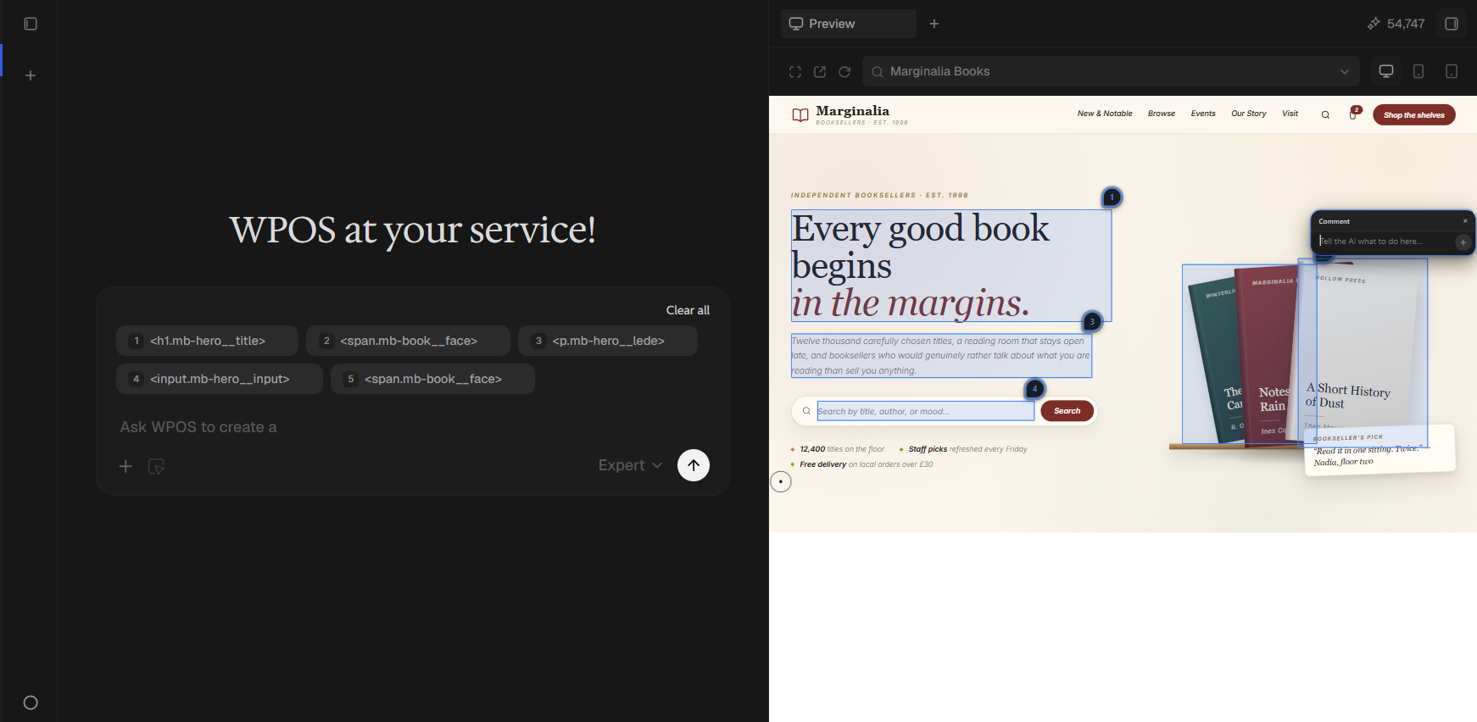1477x722 pixels.
Task: Open the Expert mode dropdown
Action: click(x=630, y=465)
